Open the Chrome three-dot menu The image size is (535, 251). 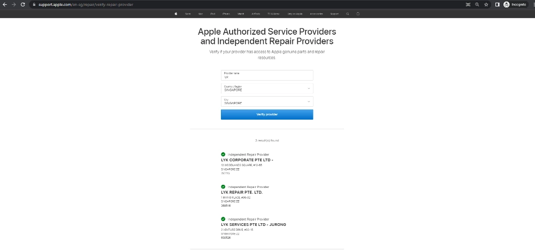[x=533, y=5]
